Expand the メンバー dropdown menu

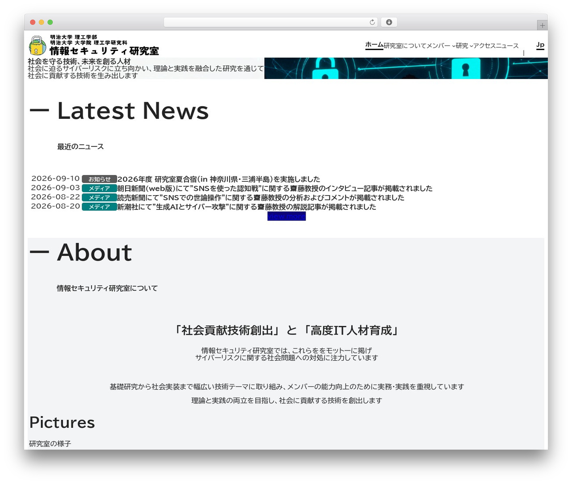tap(441, 46)
